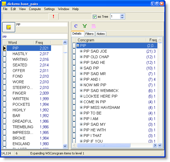Expand the LOOK'EE HERE PIP node
170x162 pixels.
[81, 96]
